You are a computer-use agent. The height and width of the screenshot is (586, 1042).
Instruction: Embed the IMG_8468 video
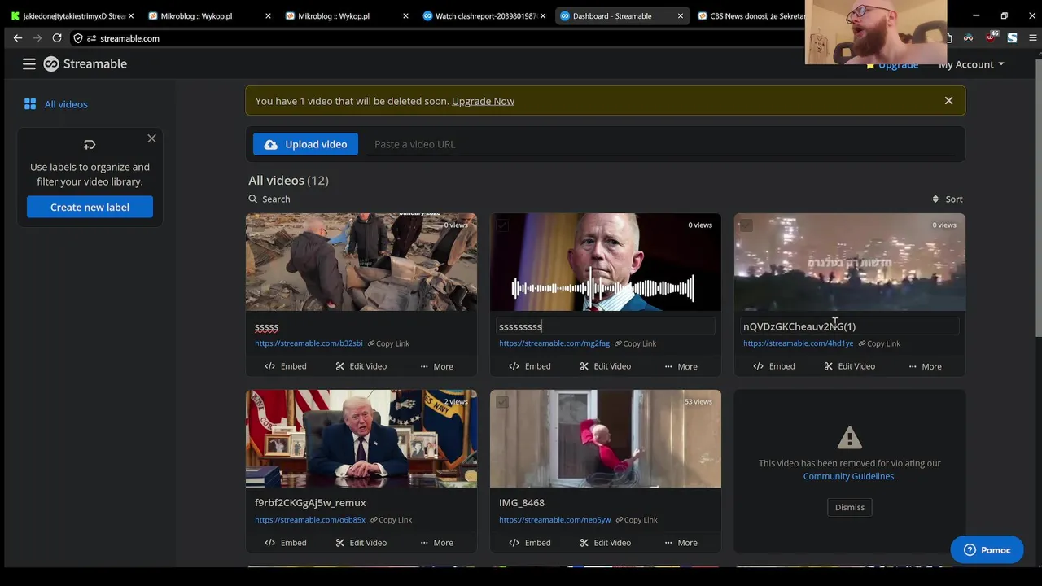[530, 543]
